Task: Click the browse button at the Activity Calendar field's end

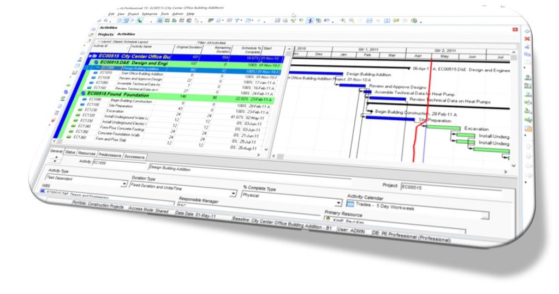Action: [x=485, y=216]
